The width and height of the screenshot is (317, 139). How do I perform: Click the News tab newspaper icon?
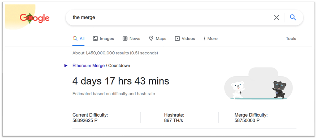(x=125, y=38)
